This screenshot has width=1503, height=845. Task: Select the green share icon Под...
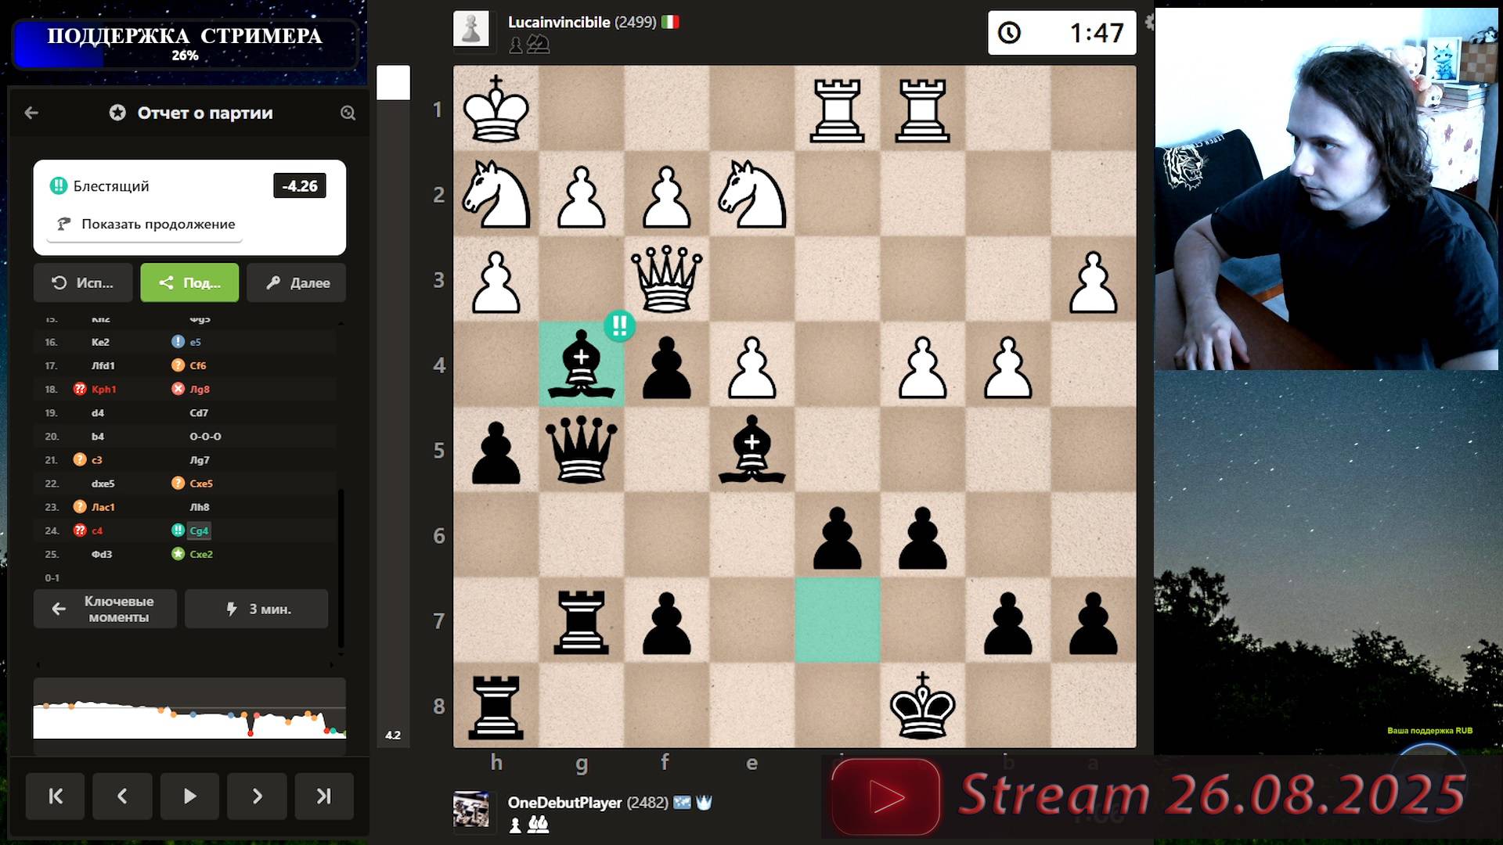[x=189, y=282]
